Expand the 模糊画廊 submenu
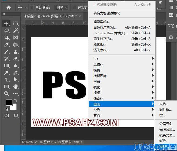This screenshot has width=177, height=151. point(122,76)
